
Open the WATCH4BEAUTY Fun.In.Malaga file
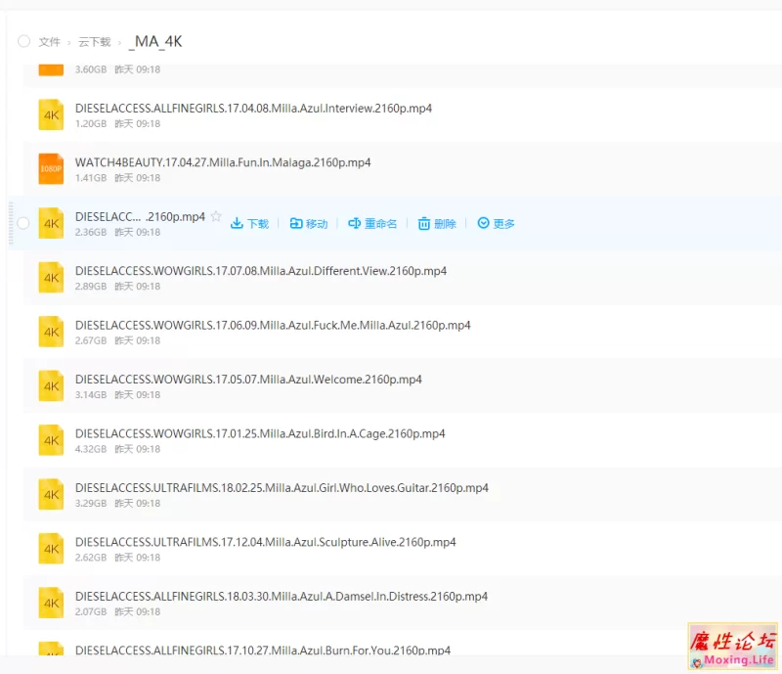coord(223,162)
